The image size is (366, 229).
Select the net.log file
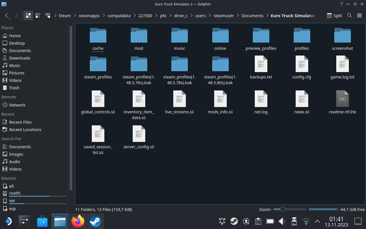[x=261, y=102]
